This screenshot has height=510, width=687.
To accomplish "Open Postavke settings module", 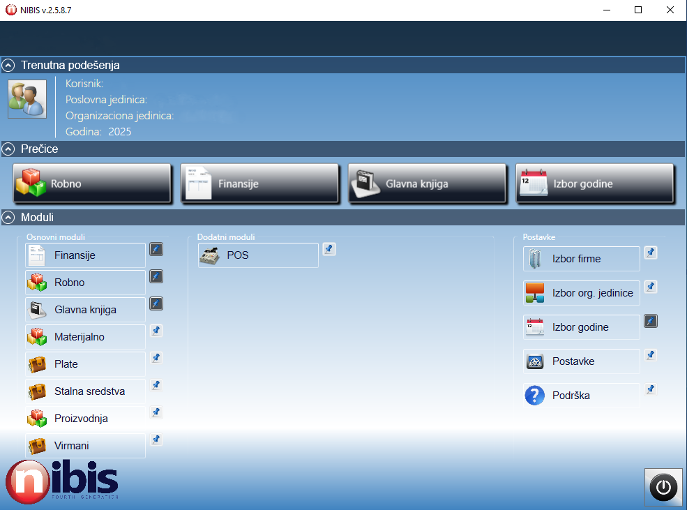I will [x=581, y=361].
